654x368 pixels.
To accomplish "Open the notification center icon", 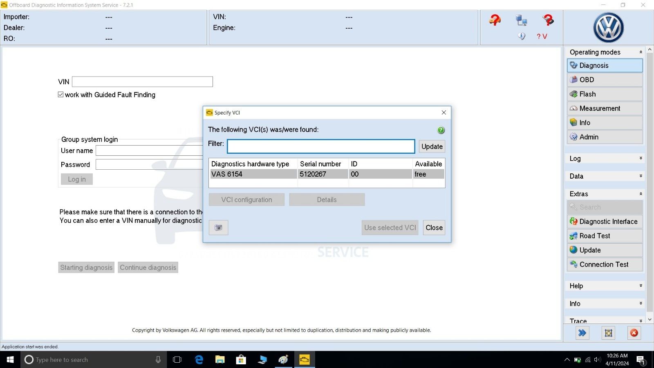I will click(641, 360).
